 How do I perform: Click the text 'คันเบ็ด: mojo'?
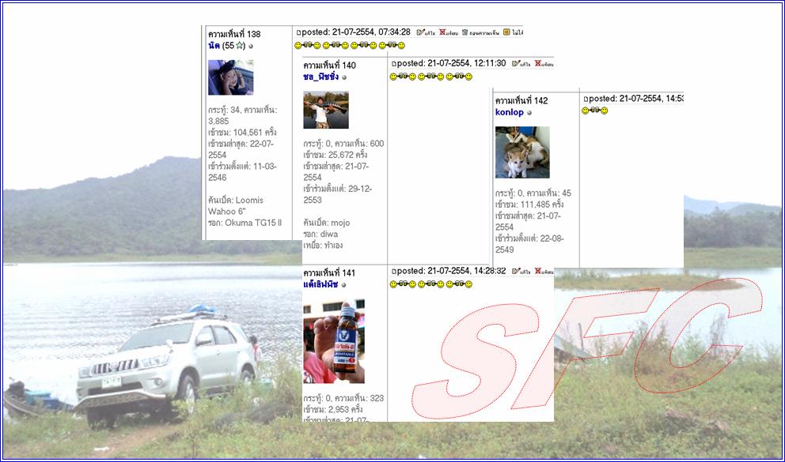coord(326,223)
